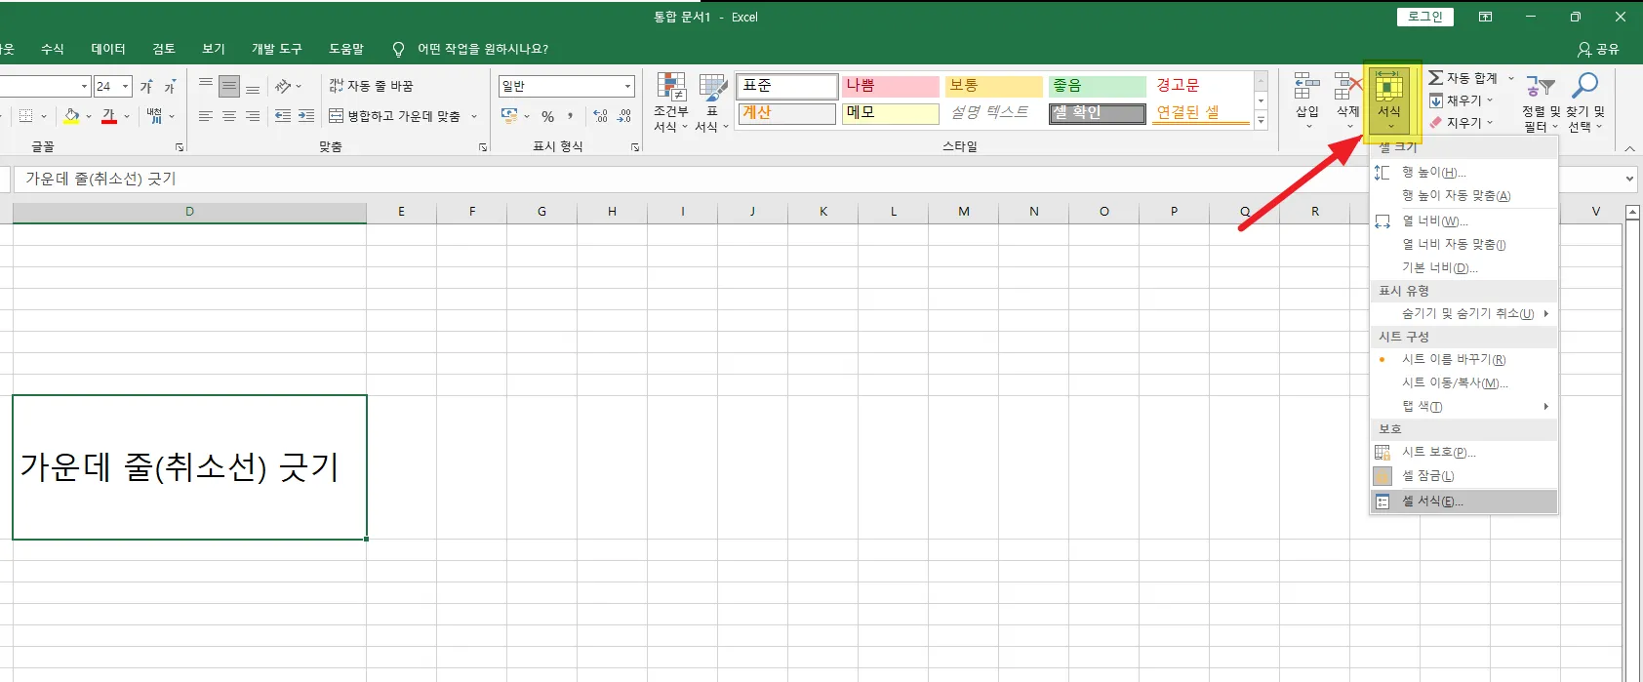Click the Insert cells (삽입) button
This screenshot has height=682, width=1643.
pos(1307,100)
